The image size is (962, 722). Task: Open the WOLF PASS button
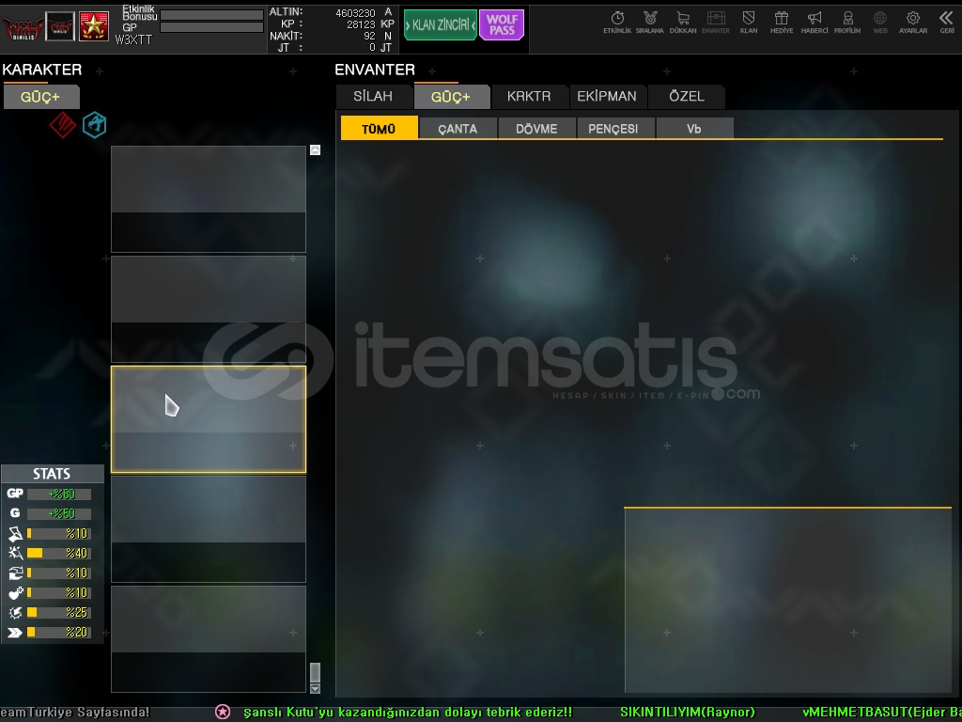click(502, 25)
